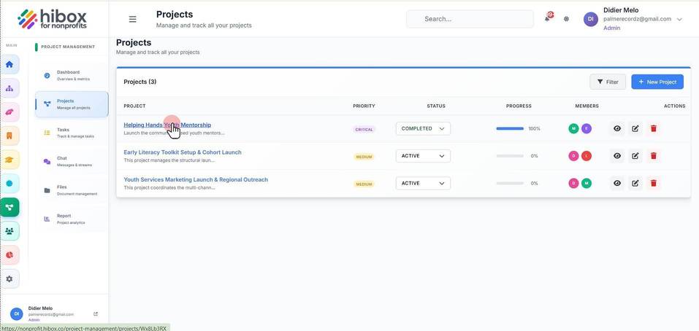
Task: Click the Search input field
Action: pos(470,19)
